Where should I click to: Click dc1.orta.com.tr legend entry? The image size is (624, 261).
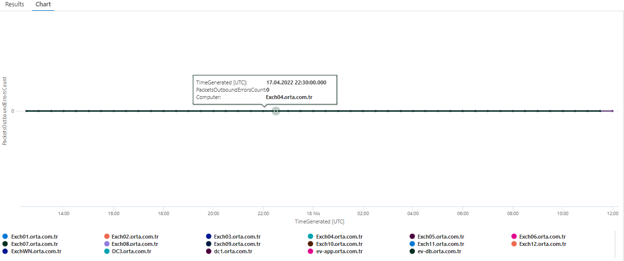229,251
